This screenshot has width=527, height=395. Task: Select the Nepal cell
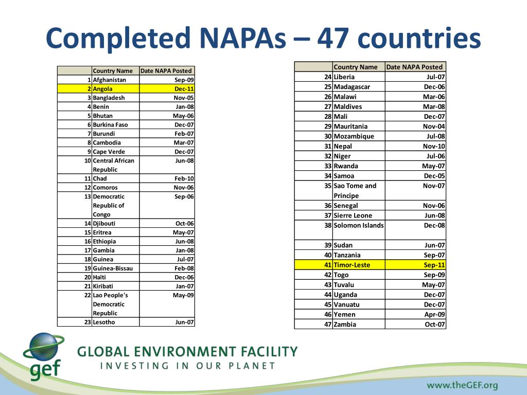359,146
